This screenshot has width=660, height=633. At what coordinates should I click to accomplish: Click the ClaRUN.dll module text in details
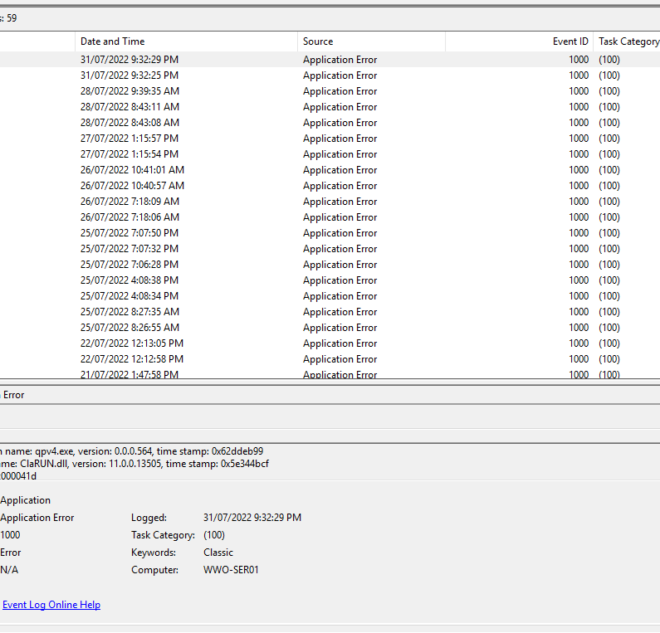pos(46,464)
